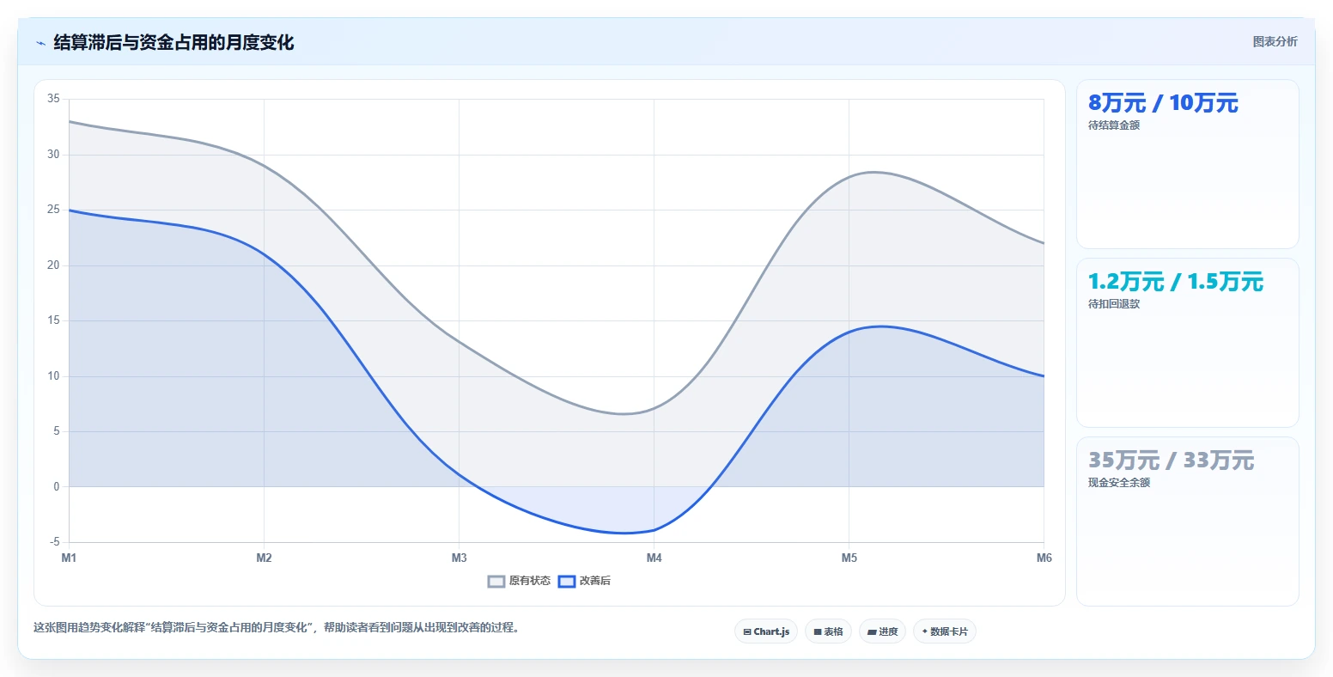The image size is (1333, 677).
Task: Click the M6 axis label
Action: pyautogui.click(x=1044, y=558)
